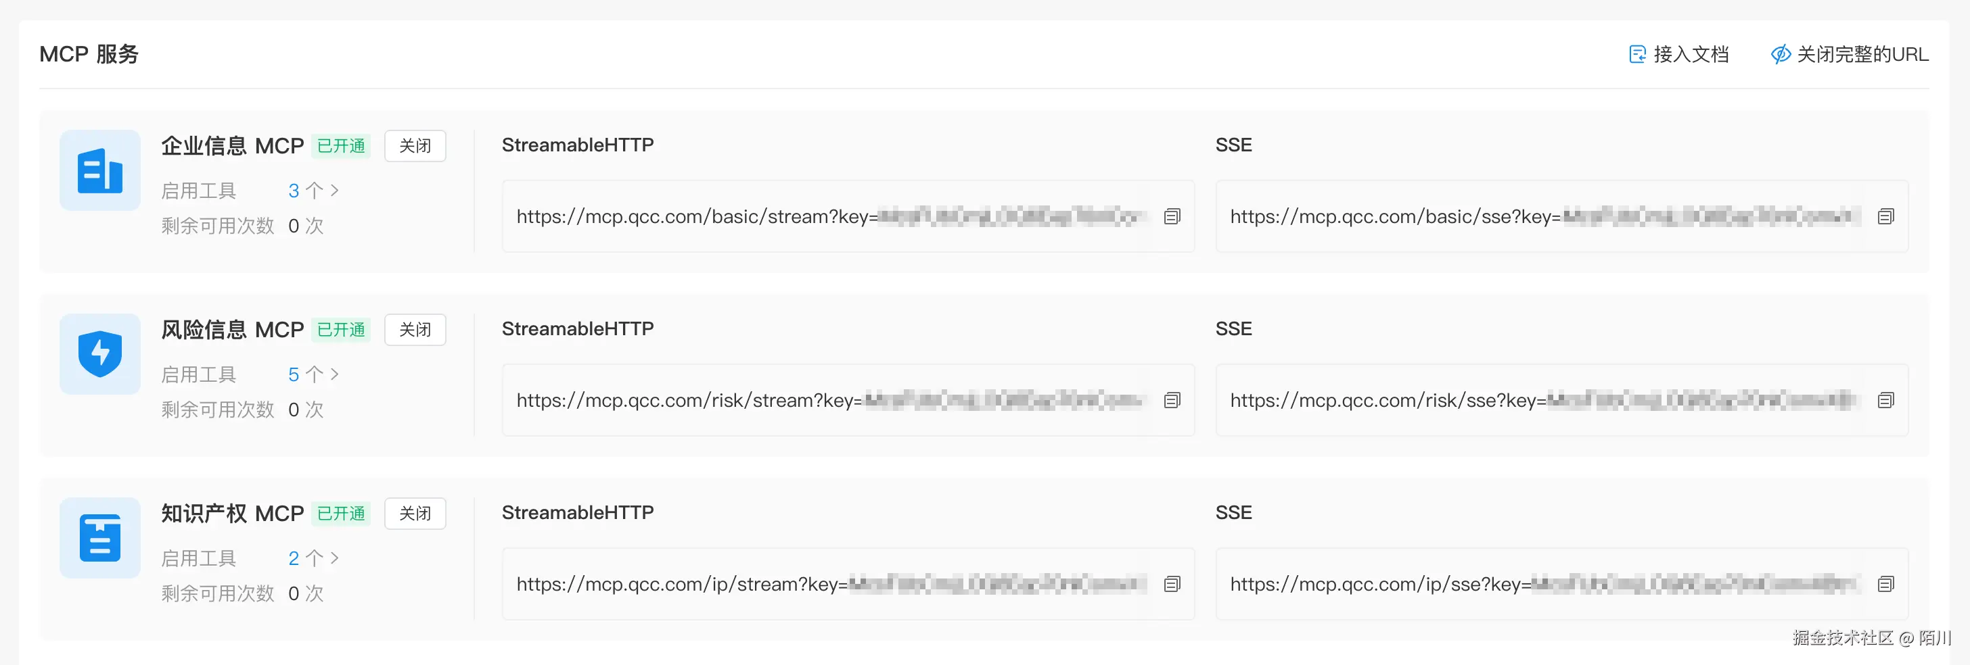The width and height of the screenshot is (1970, 665).
Task: Copy the 企业信息 SSE URL
Action: pyautogui.click(x=1885, y=217)
